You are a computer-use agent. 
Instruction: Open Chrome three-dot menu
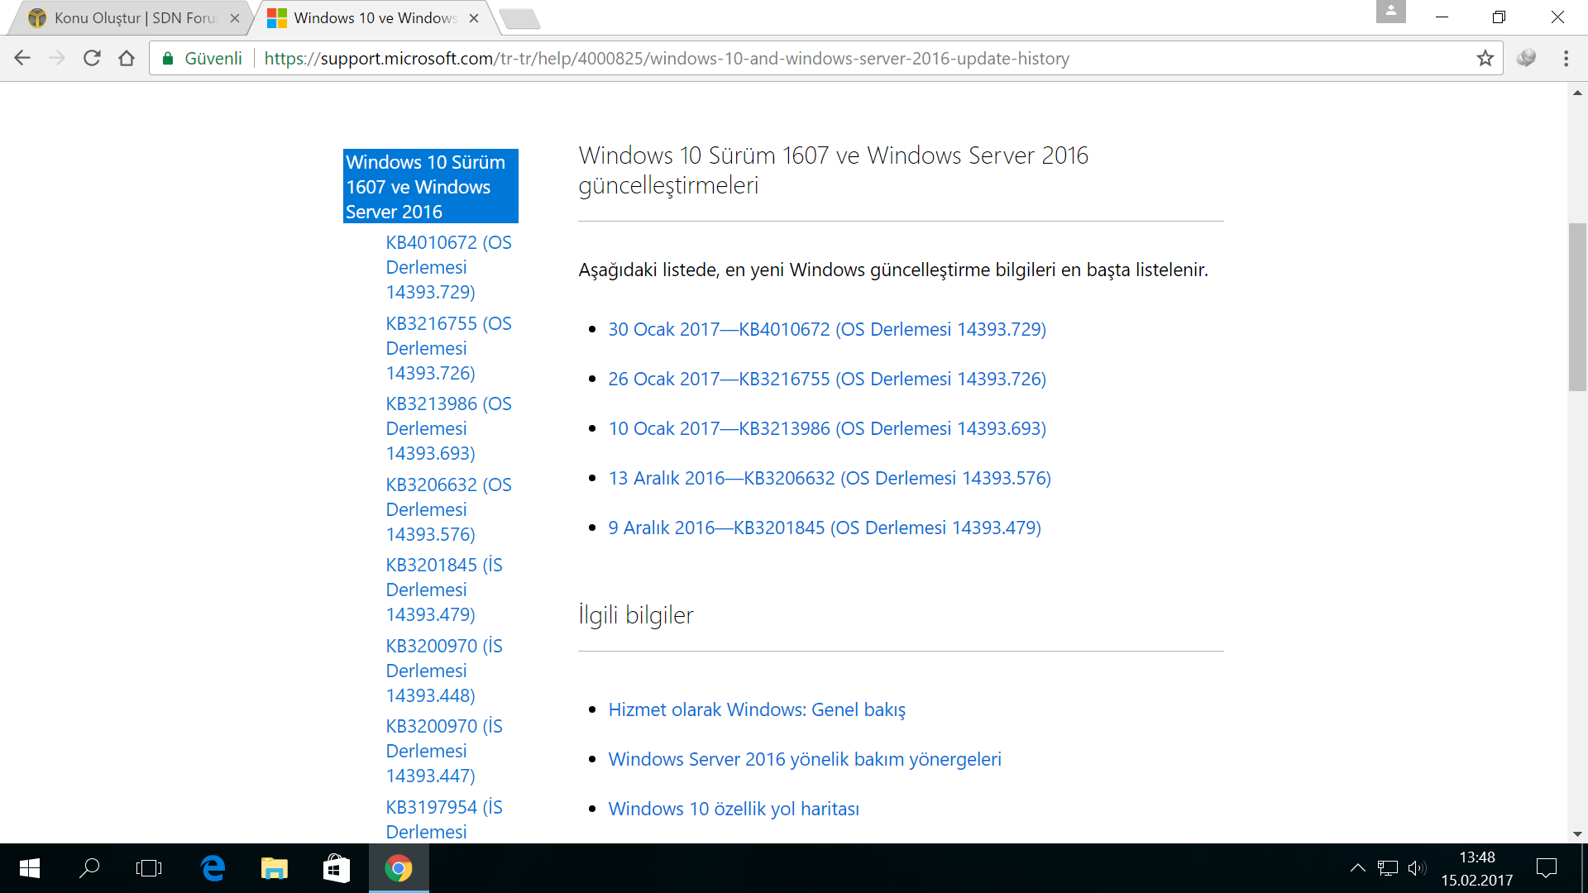tap(1566, 58)
